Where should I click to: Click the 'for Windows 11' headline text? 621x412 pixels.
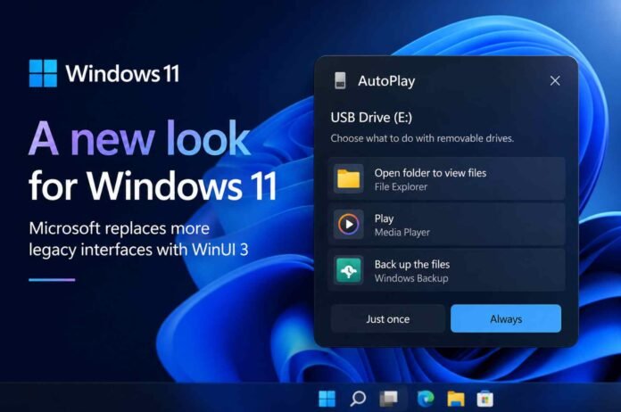pyautogui.click(x=153, y=185)
